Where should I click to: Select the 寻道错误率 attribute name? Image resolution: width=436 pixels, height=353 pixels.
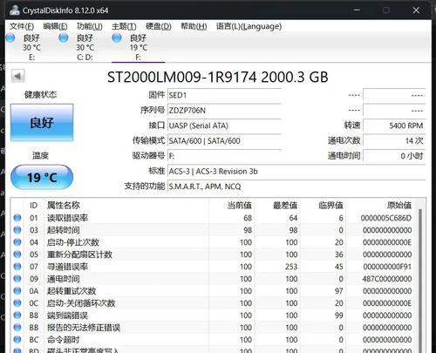(67, 267)
